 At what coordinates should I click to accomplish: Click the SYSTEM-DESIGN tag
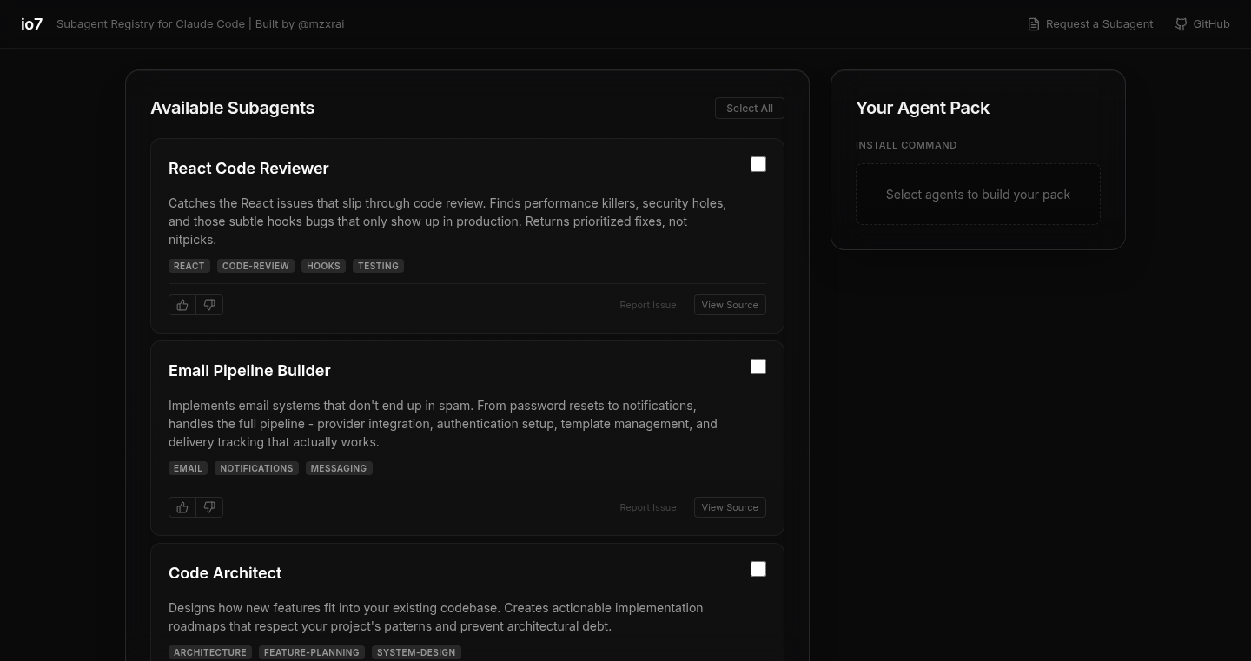tap(416, 652)
